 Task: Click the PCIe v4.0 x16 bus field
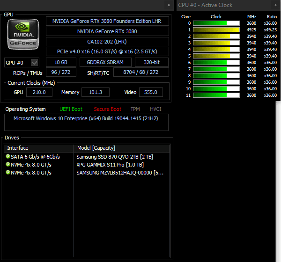tap(107, 51)
